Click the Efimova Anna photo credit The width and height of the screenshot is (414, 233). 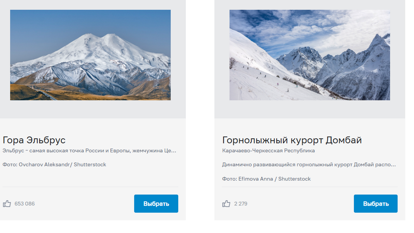[x=266, y=179]
